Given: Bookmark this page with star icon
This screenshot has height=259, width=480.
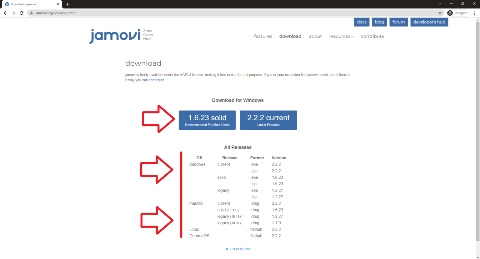Looking at the screenshot, I should (440, 13).
